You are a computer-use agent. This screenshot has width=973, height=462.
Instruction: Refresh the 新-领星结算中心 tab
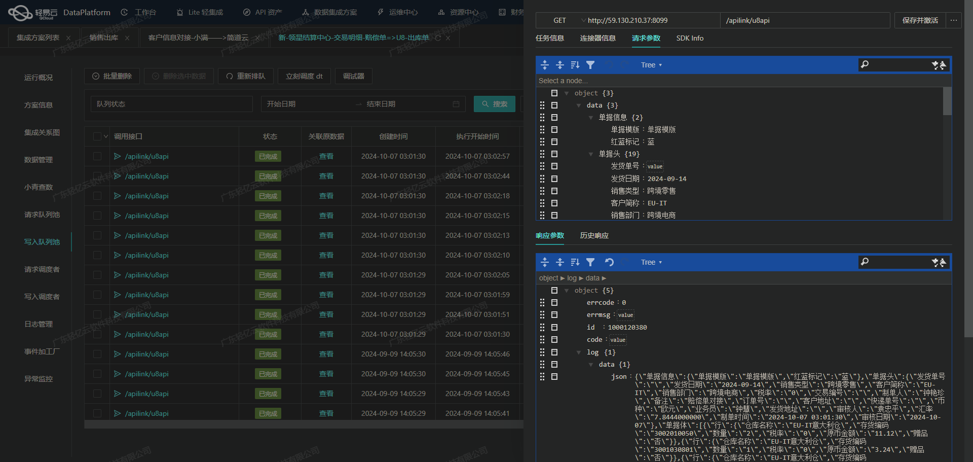[x=438, y=38]
